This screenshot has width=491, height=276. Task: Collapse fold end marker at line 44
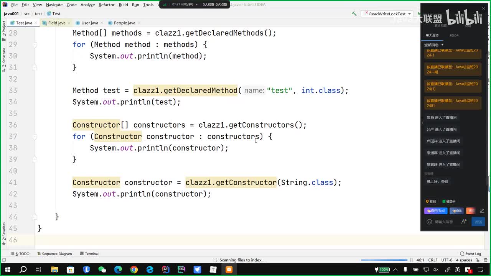(35, 217)
